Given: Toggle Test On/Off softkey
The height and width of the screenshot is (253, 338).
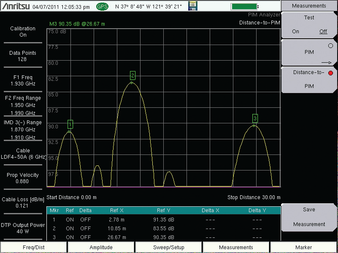Looking at the screenshot, I should tap(309, 25).
